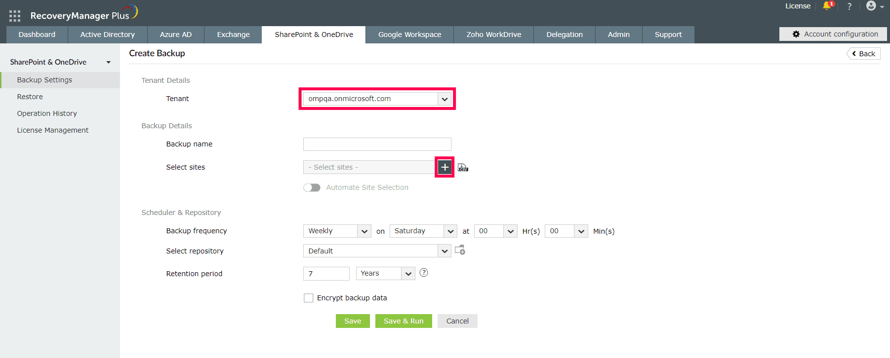Click the Account configuration button
This screenshot has width=890, height=358.
(x=835, y=34)
